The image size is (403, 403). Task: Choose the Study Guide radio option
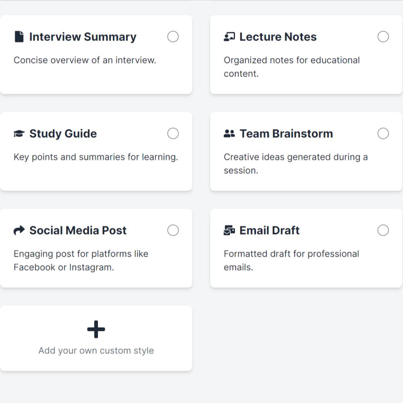[x=173, y=133]
